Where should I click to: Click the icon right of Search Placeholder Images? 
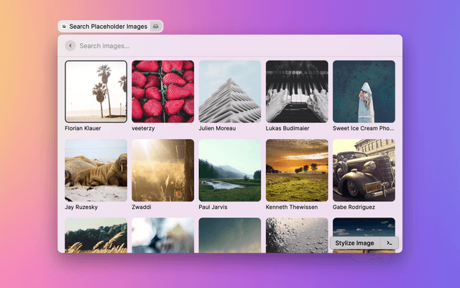pyautogui.click(x=156, y=27)
